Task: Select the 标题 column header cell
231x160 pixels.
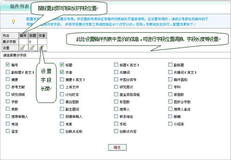Action: click(33, 35)
